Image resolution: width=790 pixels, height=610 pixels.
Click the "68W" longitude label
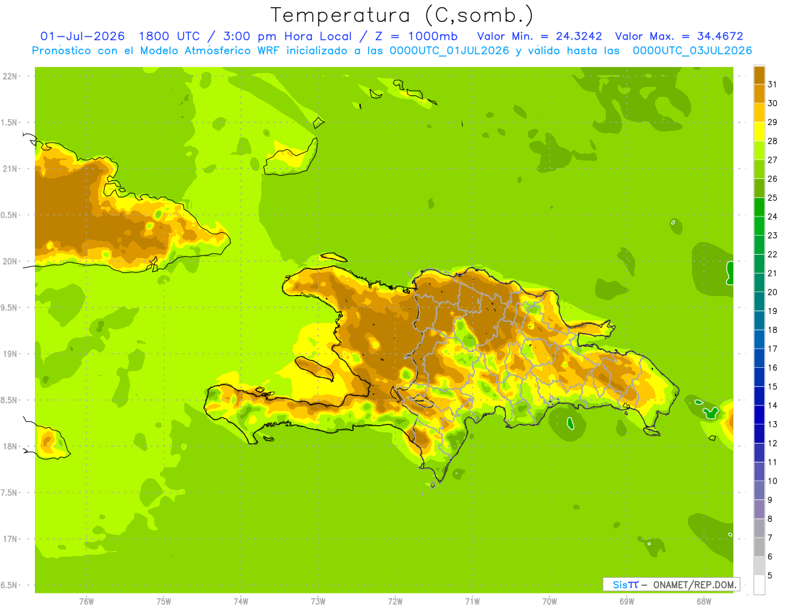pyautogui.click(x=703, y=601)
